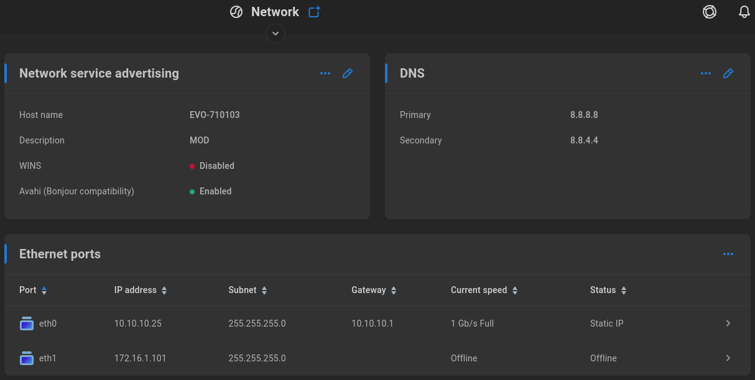Sort the table by the Current speed column
The height and width of the screenshot is (380, 755).
pos(484,290)
